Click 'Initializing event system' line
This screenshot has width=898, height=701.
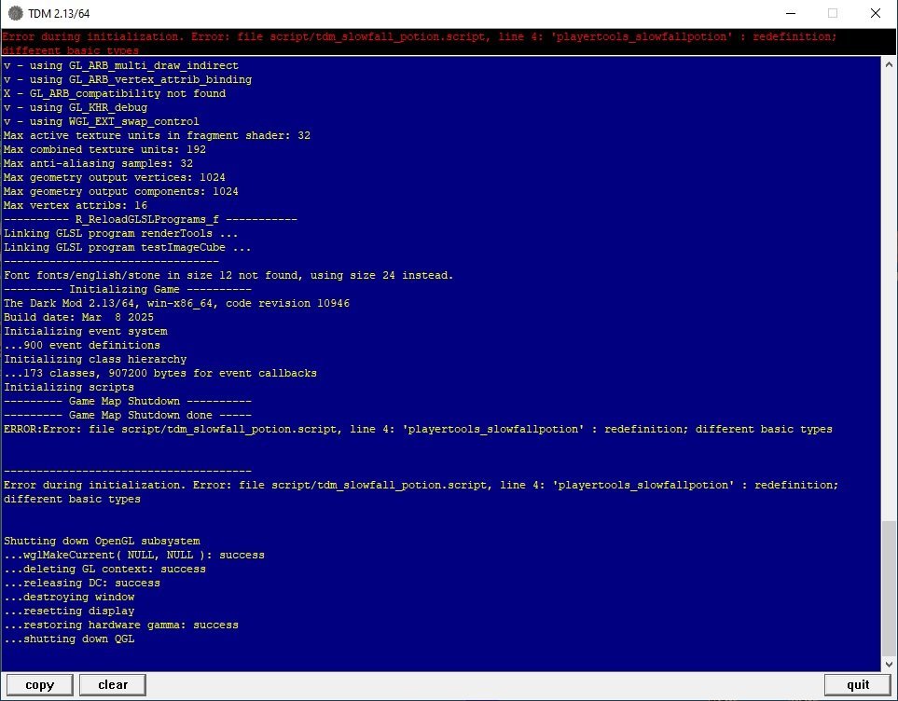(x=86, y=331)
